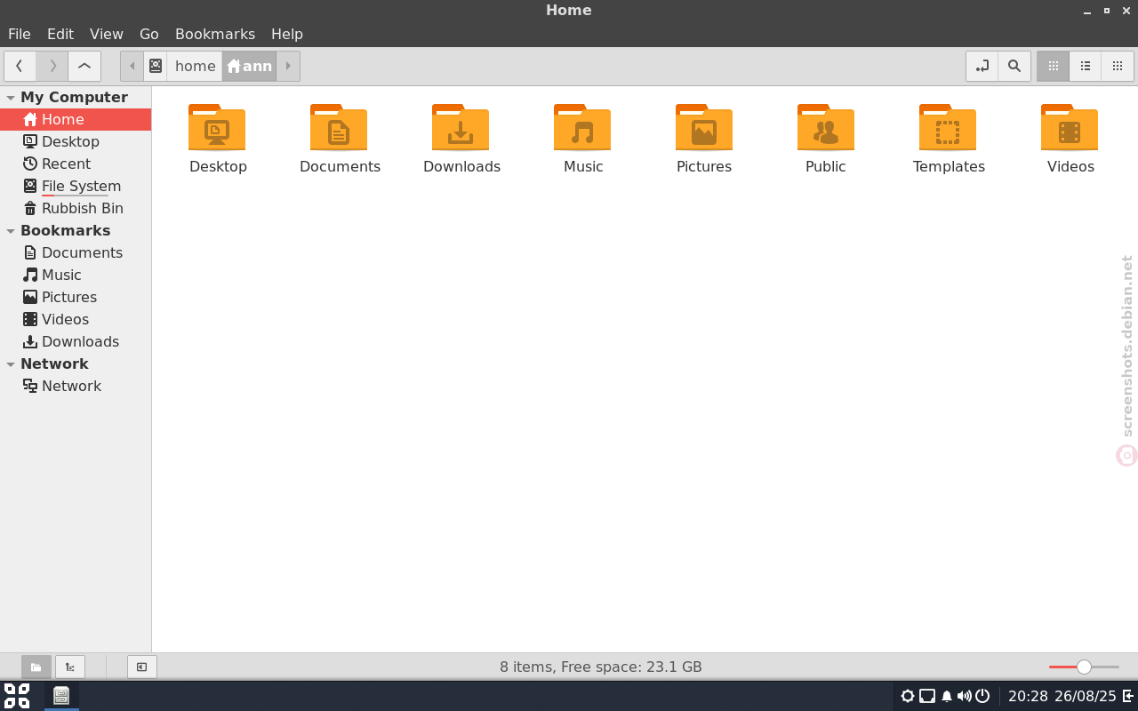This screenshot has height=711, width=1138.
Task: Click the file manager taskbar button
Action: [x=61, y=696]
